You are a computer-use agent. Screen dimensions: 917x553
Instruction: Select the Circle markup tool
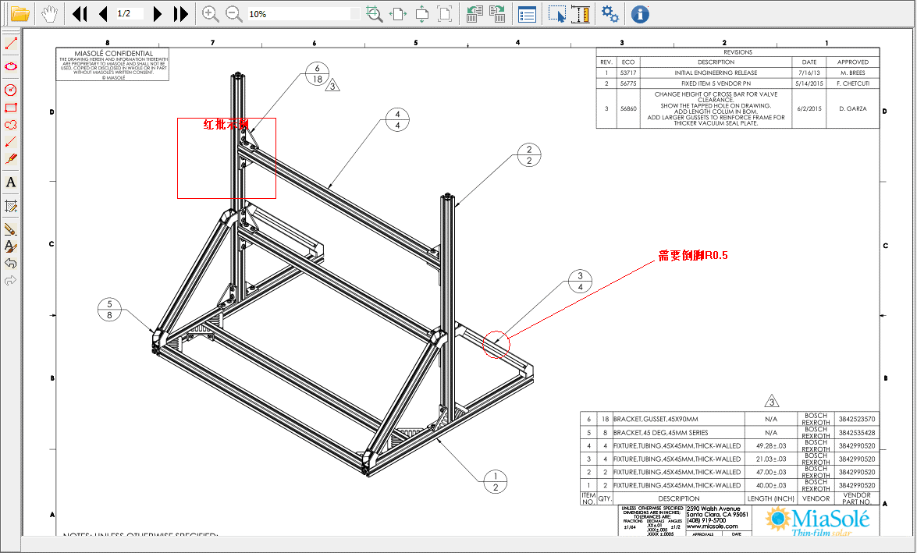point(10,90)
